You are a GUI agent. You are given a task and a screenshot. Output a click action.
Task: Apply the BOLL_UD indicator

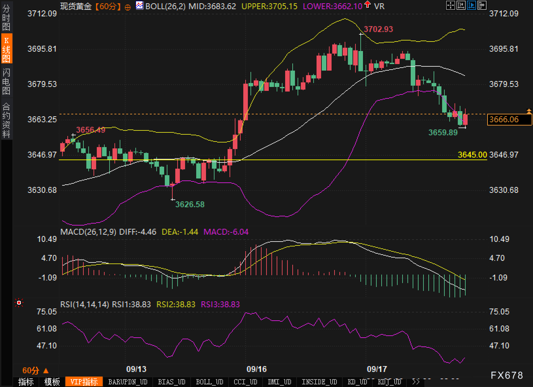209,381
